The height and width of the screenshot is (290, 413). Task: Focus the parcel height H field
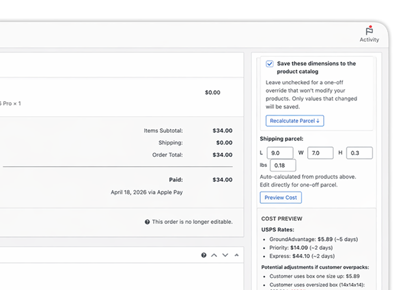pyautogui.click(x=359, y=153)
